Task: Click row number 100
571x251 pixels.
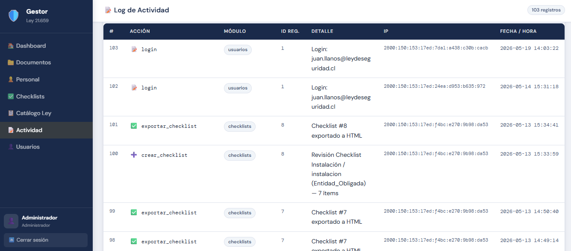Action: coord(114,154)
